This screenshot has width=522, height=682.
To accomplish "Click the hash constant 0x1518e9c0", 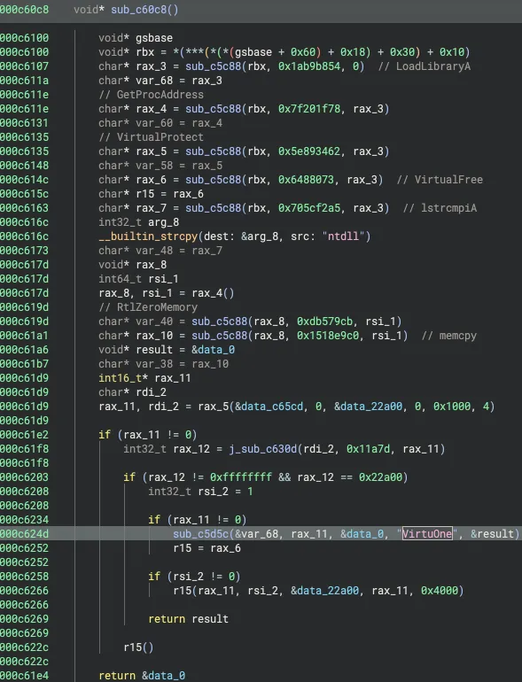I will 328,336.
